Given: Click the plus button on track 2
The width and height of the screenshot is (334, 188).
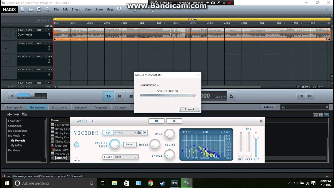Looking at the screenshot, I should click(6, 49).
